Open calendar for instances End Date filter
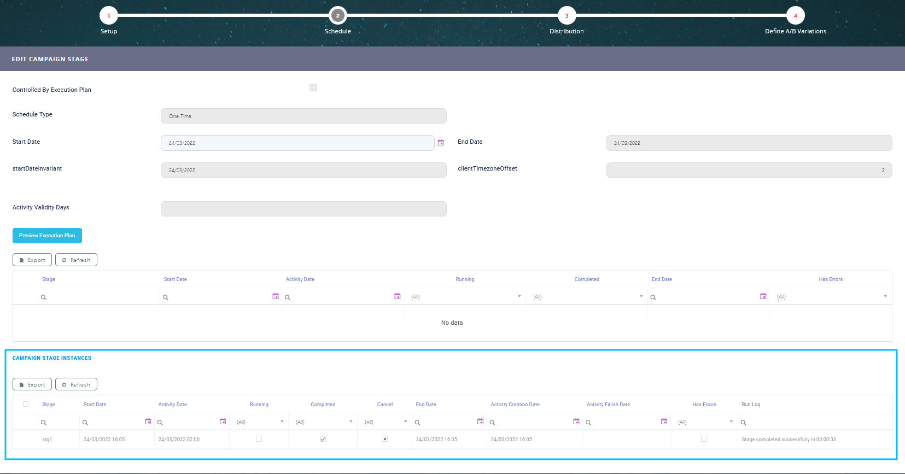Image resolution: width=905 pixels, height=474 pixels. pyautogui.click(x=480, y=422)
